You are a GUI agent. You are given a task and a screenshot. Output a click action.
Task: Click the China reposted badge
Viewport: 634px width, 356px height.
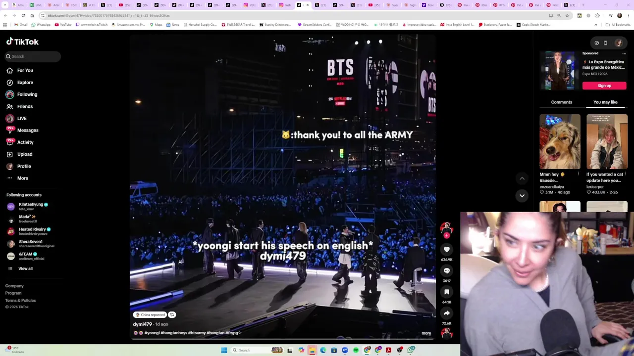(150, 314)
